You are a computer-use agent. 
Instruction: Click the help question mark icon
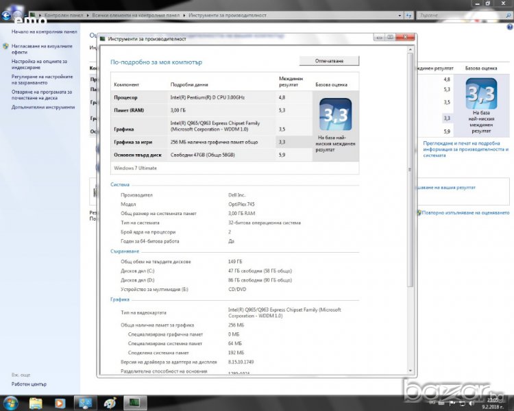510,27
